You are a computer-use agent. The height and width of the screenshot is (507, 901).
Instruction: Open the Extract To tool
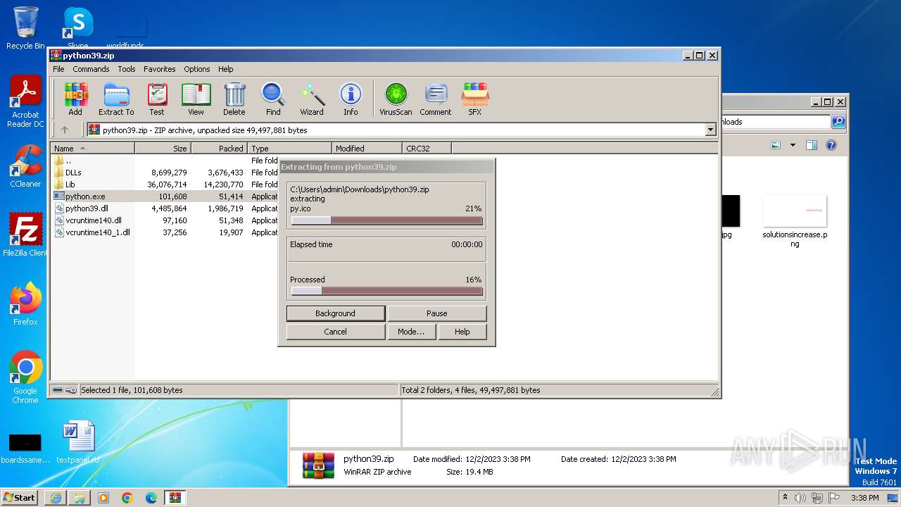[x=116, y=99]
